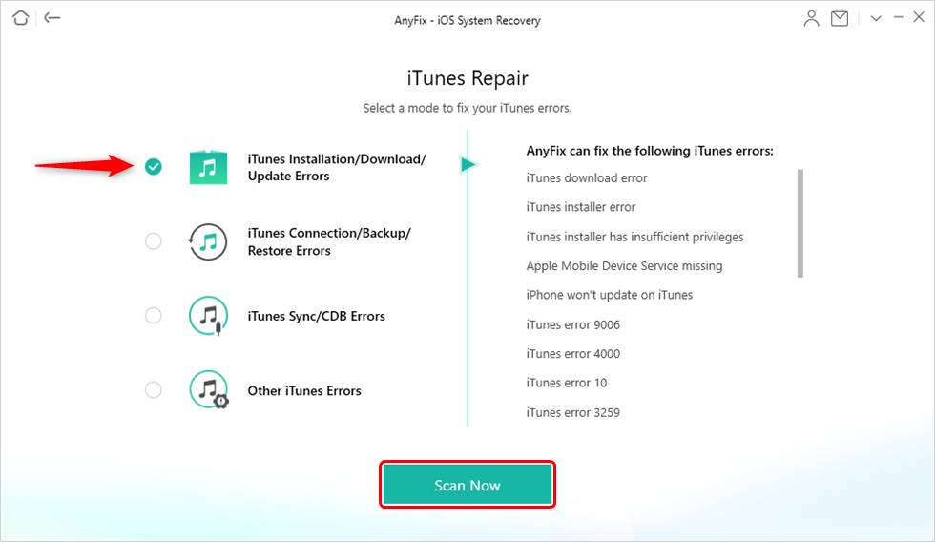The image size is (935, 542).
Task: Click the iTunes Sync/CDB music note icon
Action: point(208,316)
